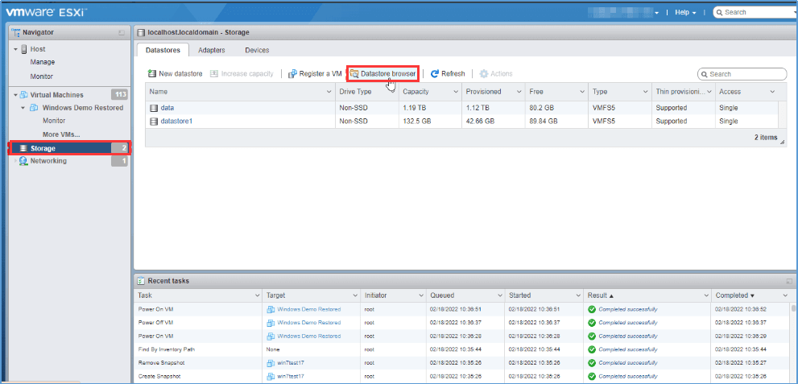This screenshot has height=384, width=798.
Task: Collapse the Host tree node
Action: pos(14,50)
